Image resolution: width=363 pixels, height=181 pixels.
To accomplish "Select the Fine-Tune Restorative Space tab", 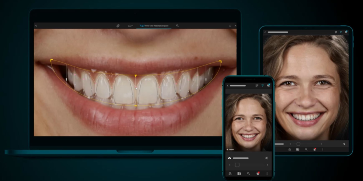I will click(154, 26).
